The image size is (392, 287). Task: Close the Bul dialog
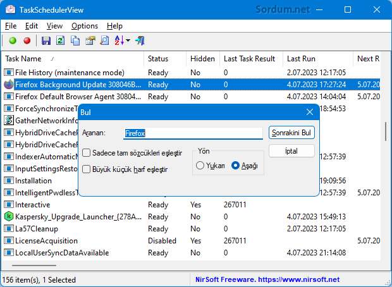pos(310,113)
